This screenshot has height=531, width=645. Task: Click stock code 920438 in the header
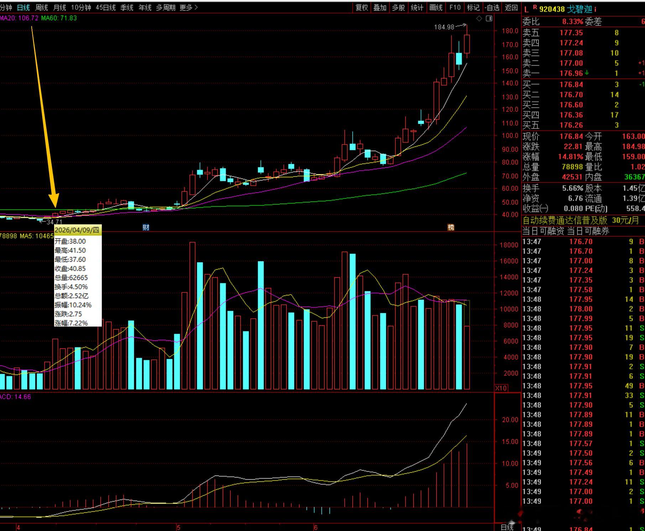tap(552, 9)
